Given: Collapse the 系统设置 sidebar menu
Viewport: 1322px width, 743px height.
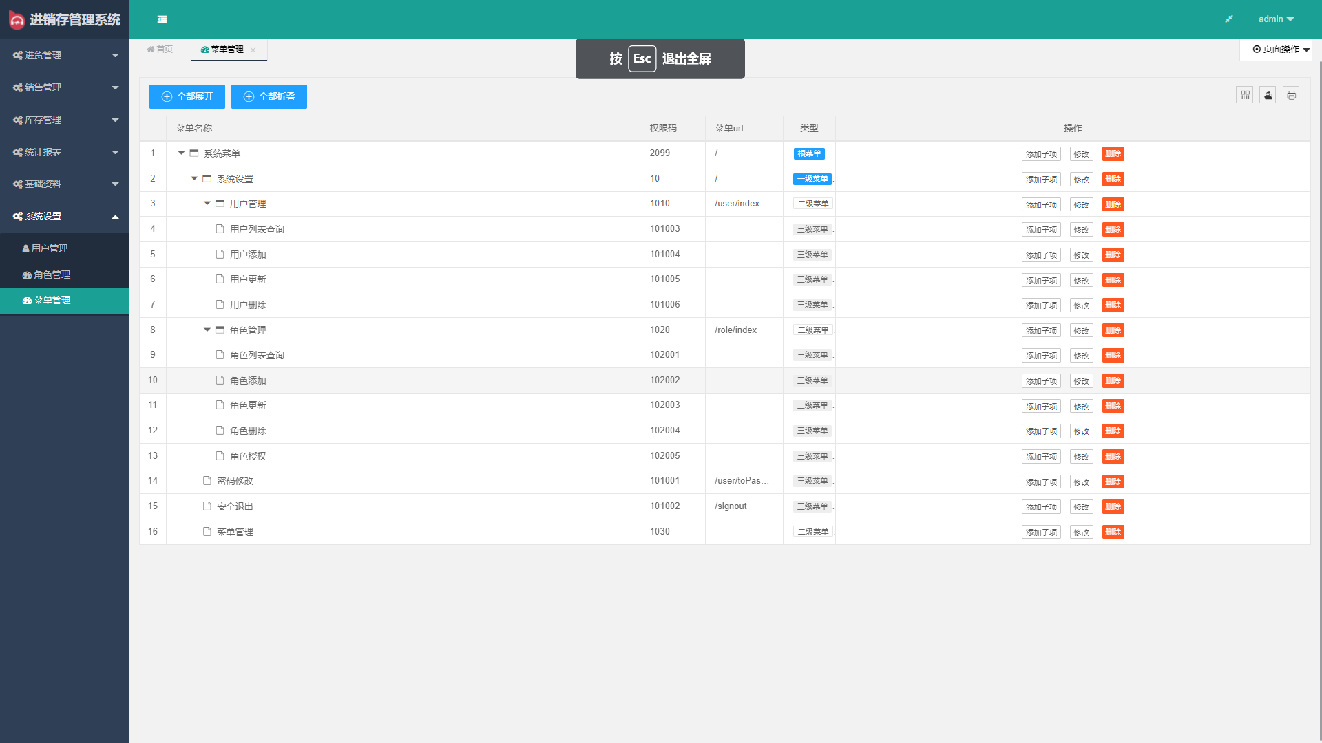Looking at the screenshot, I should [x=65, y=216].
